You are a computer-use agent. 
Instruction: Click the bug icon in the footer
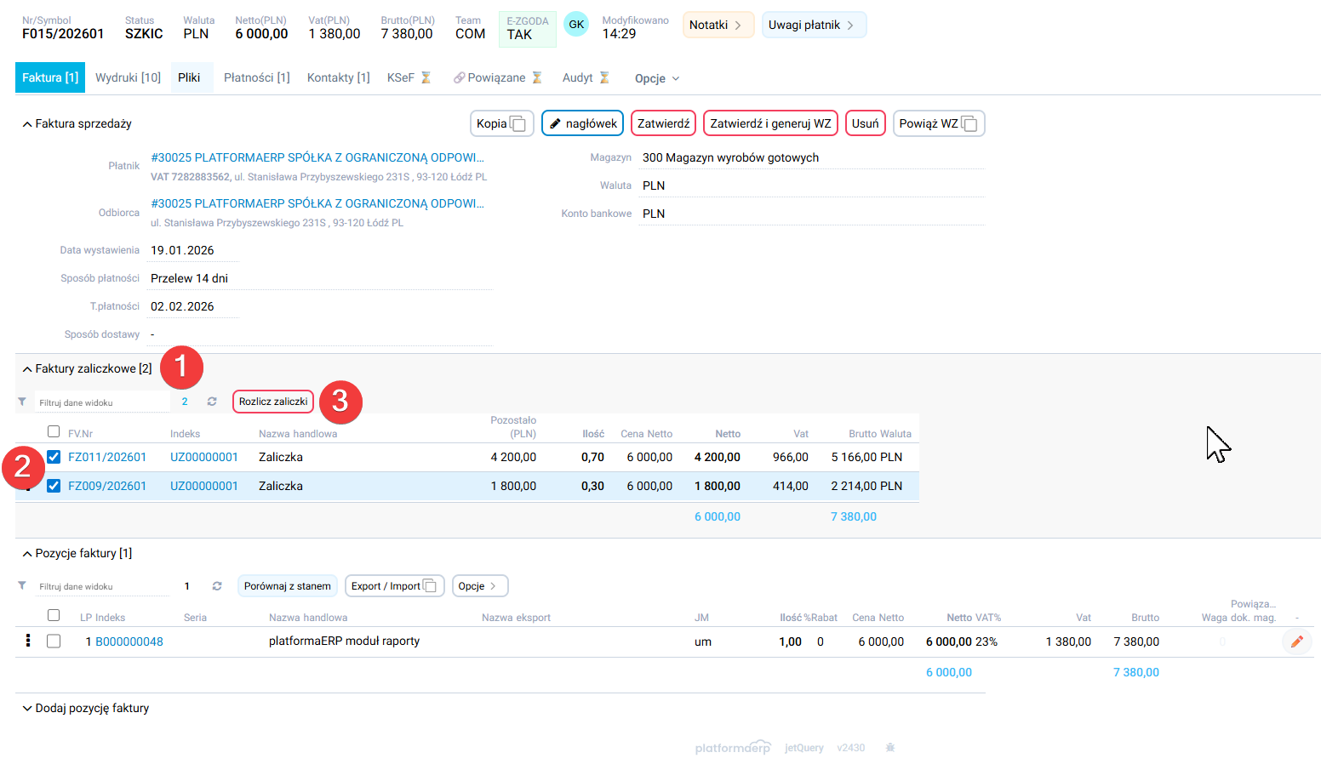(890, 748)
